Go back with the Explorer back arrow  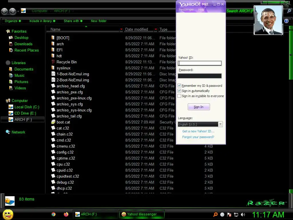[5, 11]
